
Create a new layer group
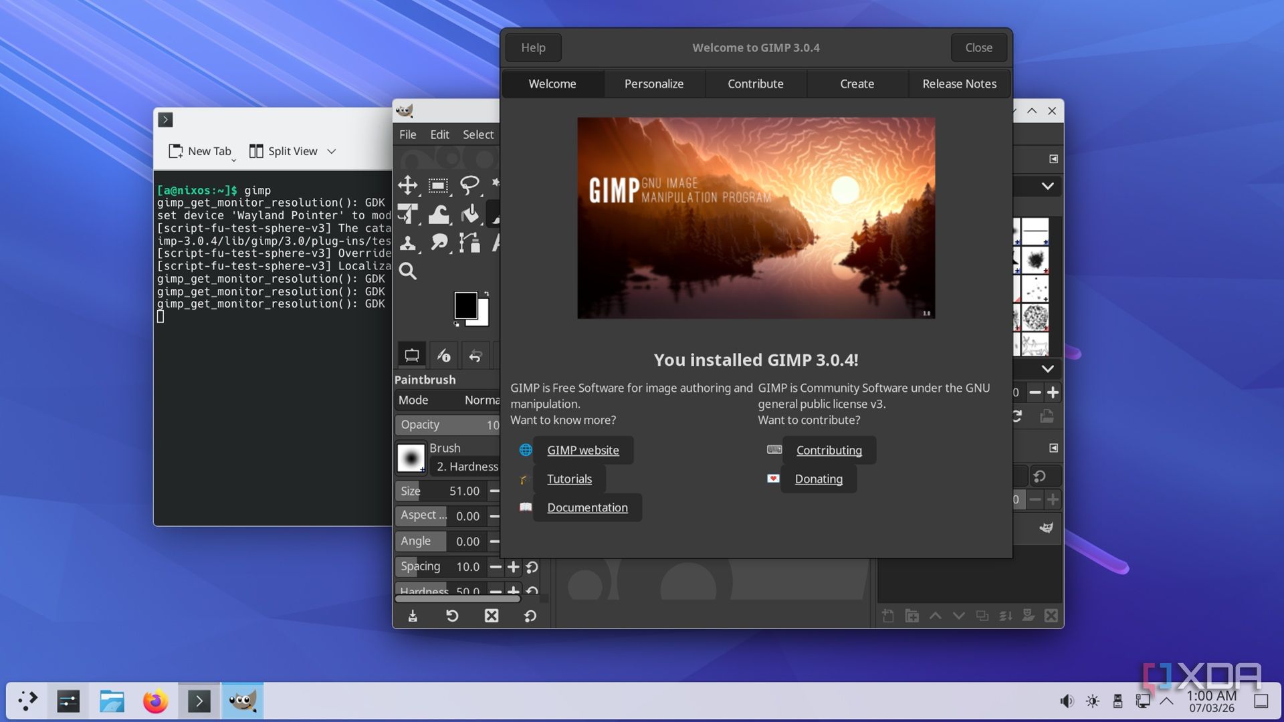[x=912, y=616]
